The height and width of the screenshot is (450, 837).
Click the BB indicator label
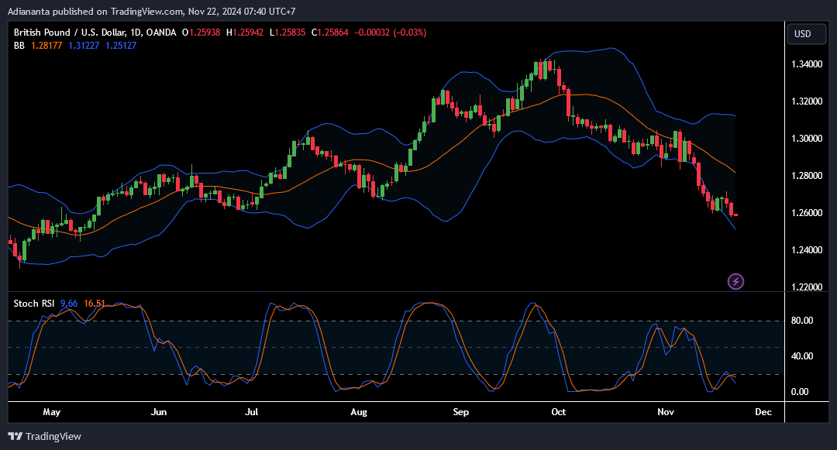pos(19,46)
